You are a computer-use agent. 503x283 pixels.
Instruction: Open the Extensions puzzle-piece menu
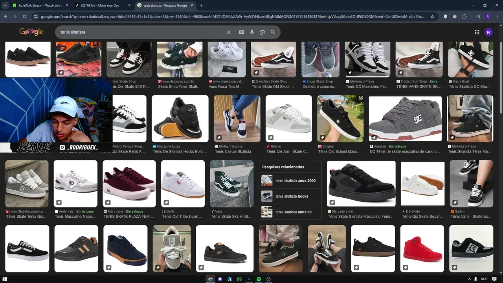point(464,17)
